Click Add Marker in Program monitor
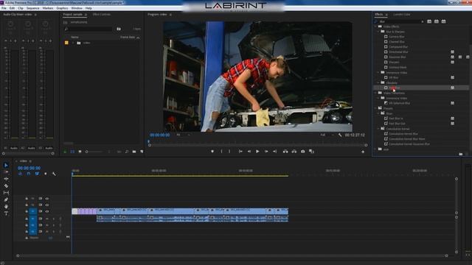The image size is (472, 265). [212, 152]
